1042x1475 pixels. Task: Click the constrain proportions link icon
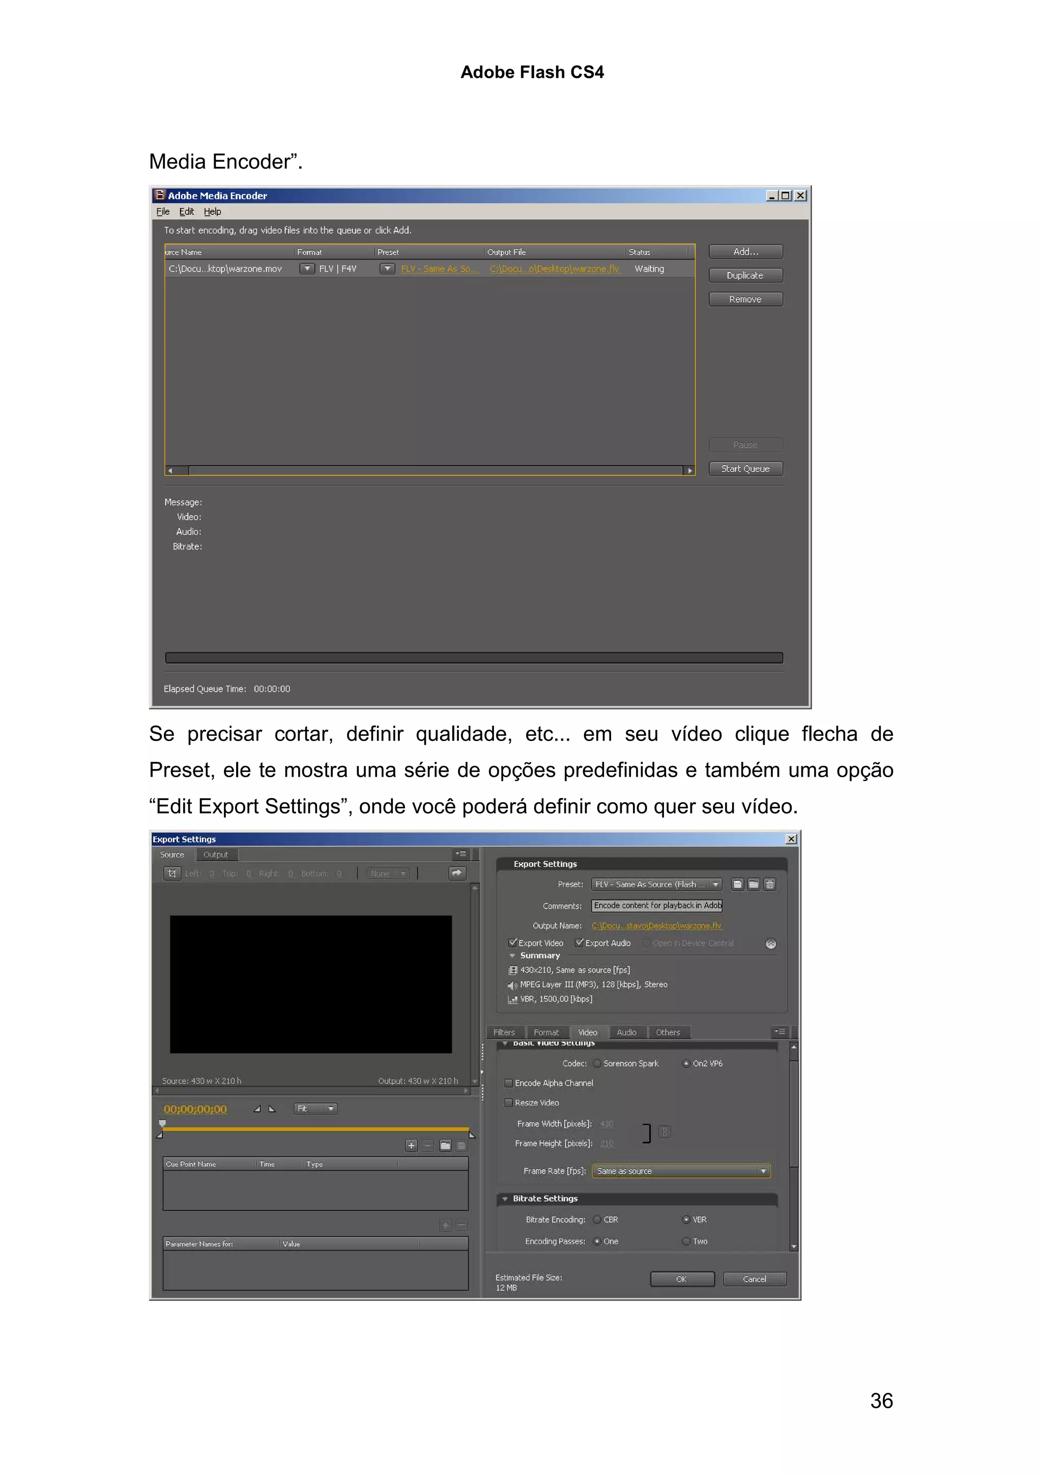click(x=664, y=1132)
